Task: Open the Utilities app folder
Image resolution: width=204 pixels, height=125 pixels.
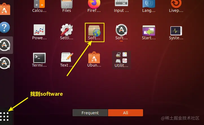Action: [x=121, y=60]
